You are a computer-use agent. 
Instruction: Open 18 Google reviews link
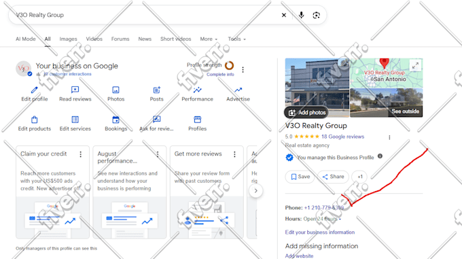pos(342,137)
